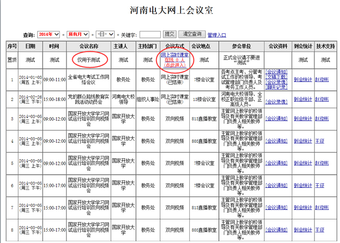The width and height of the screenshot is (340, 243).
Task: Open the 文稿下载 document download link
Action: coord(278,77)
